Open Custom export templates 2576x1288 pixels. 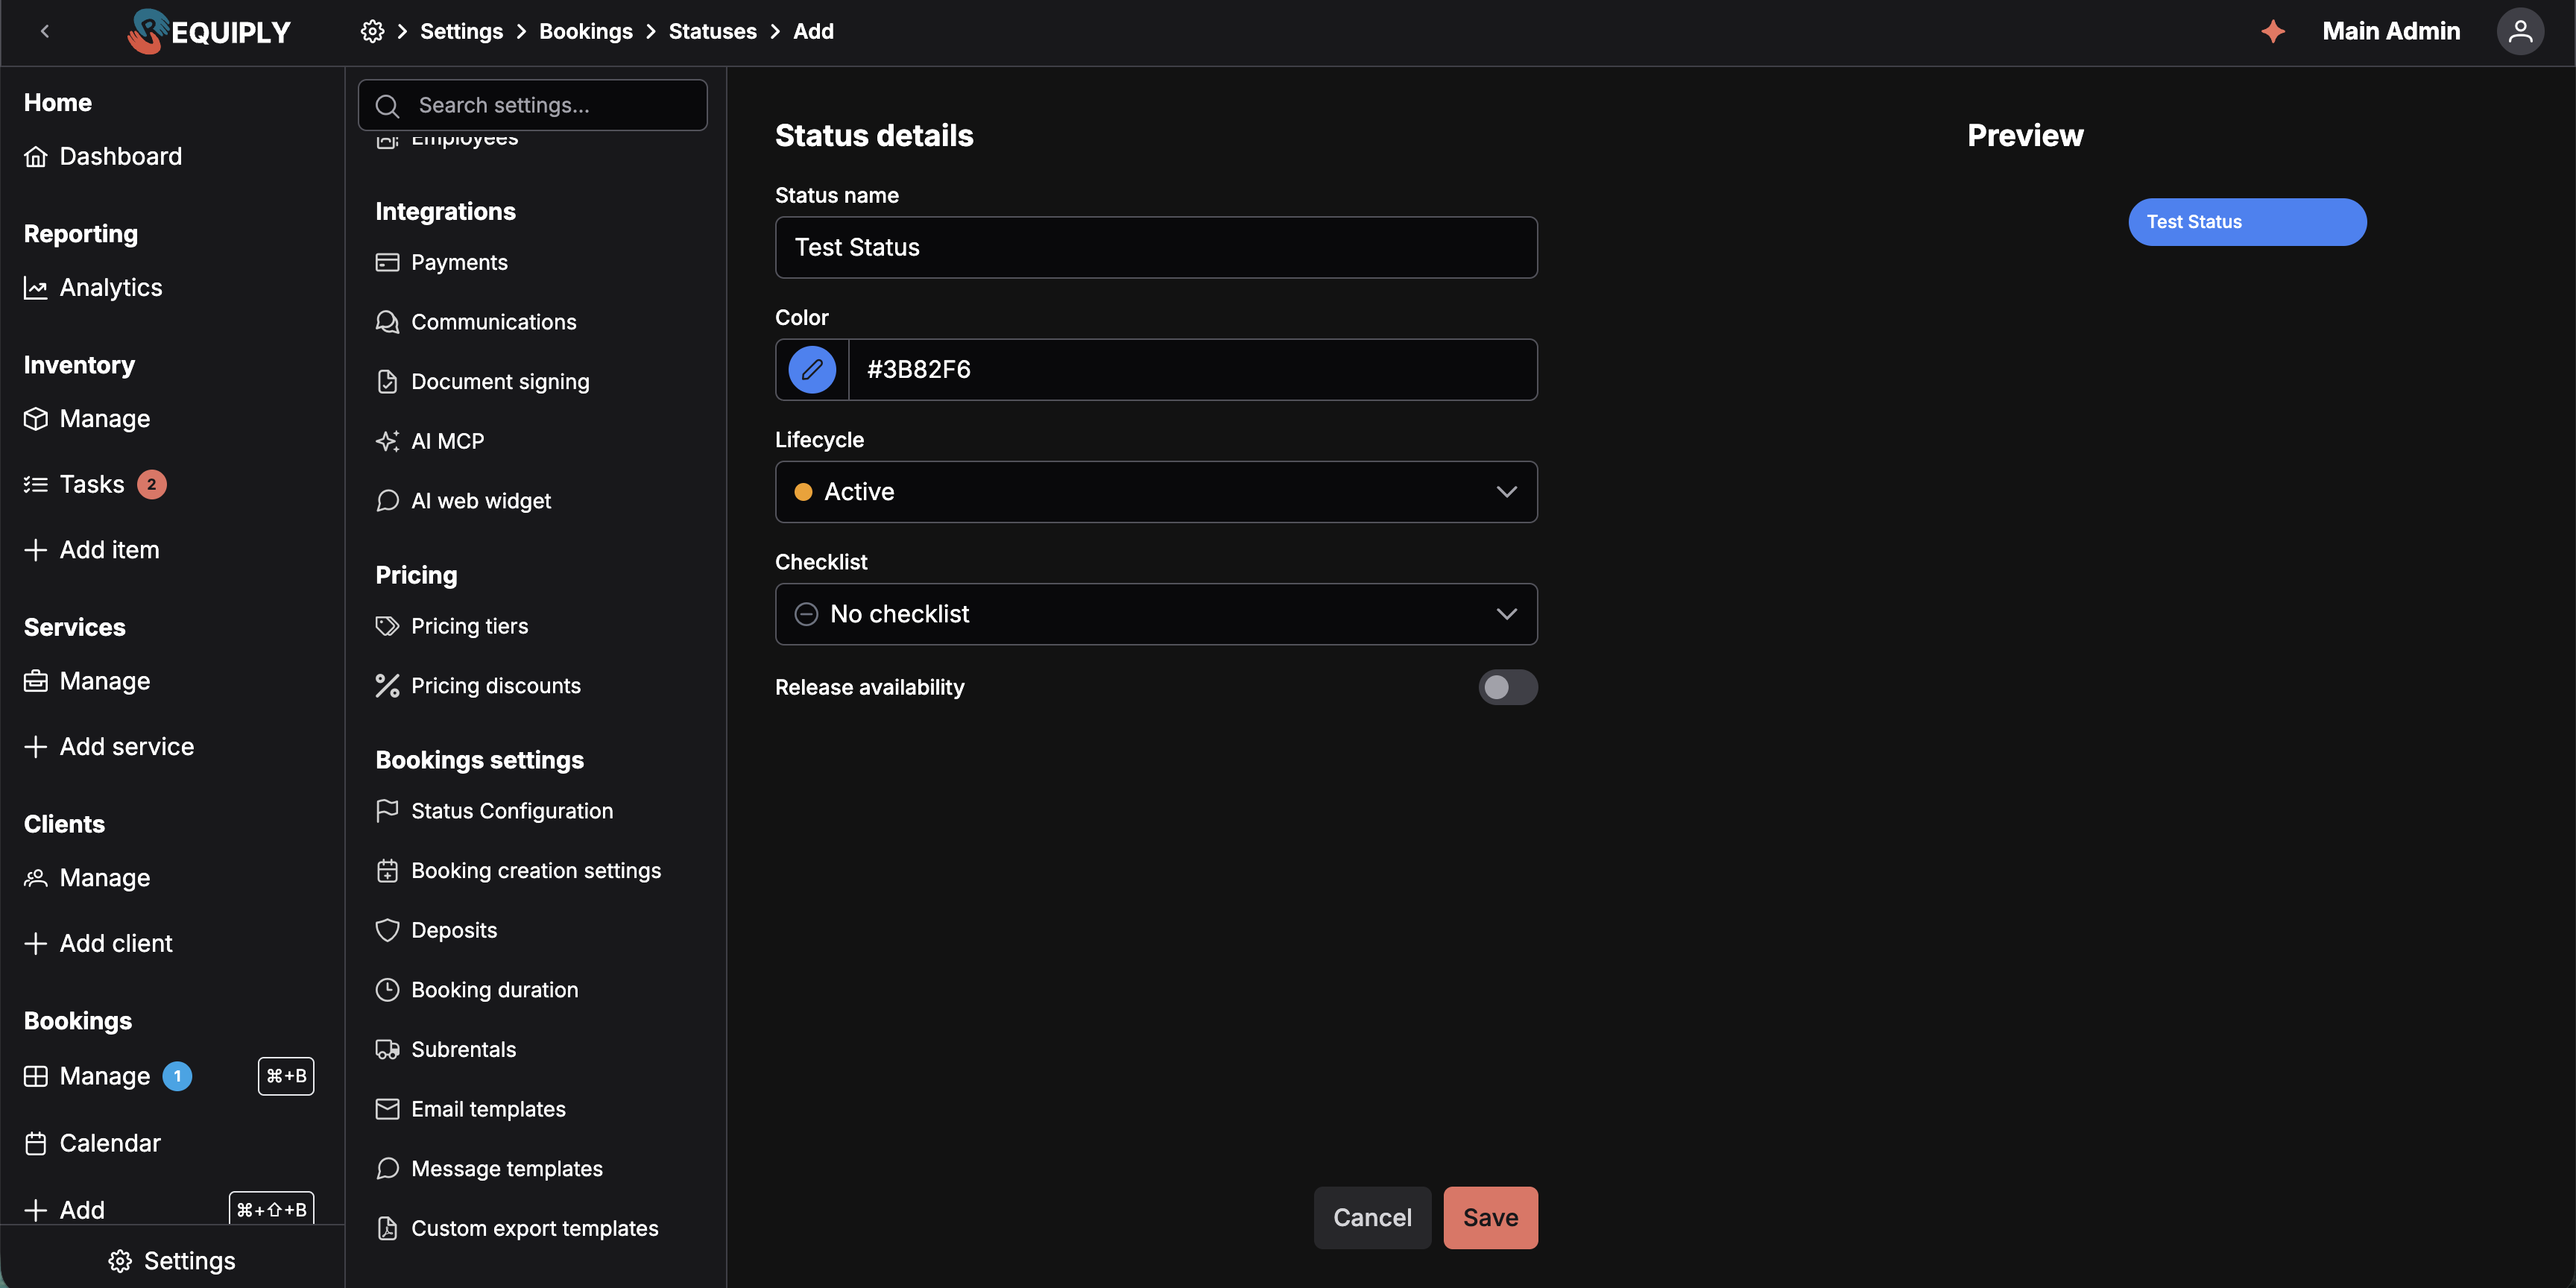[x=517, y=1229]
